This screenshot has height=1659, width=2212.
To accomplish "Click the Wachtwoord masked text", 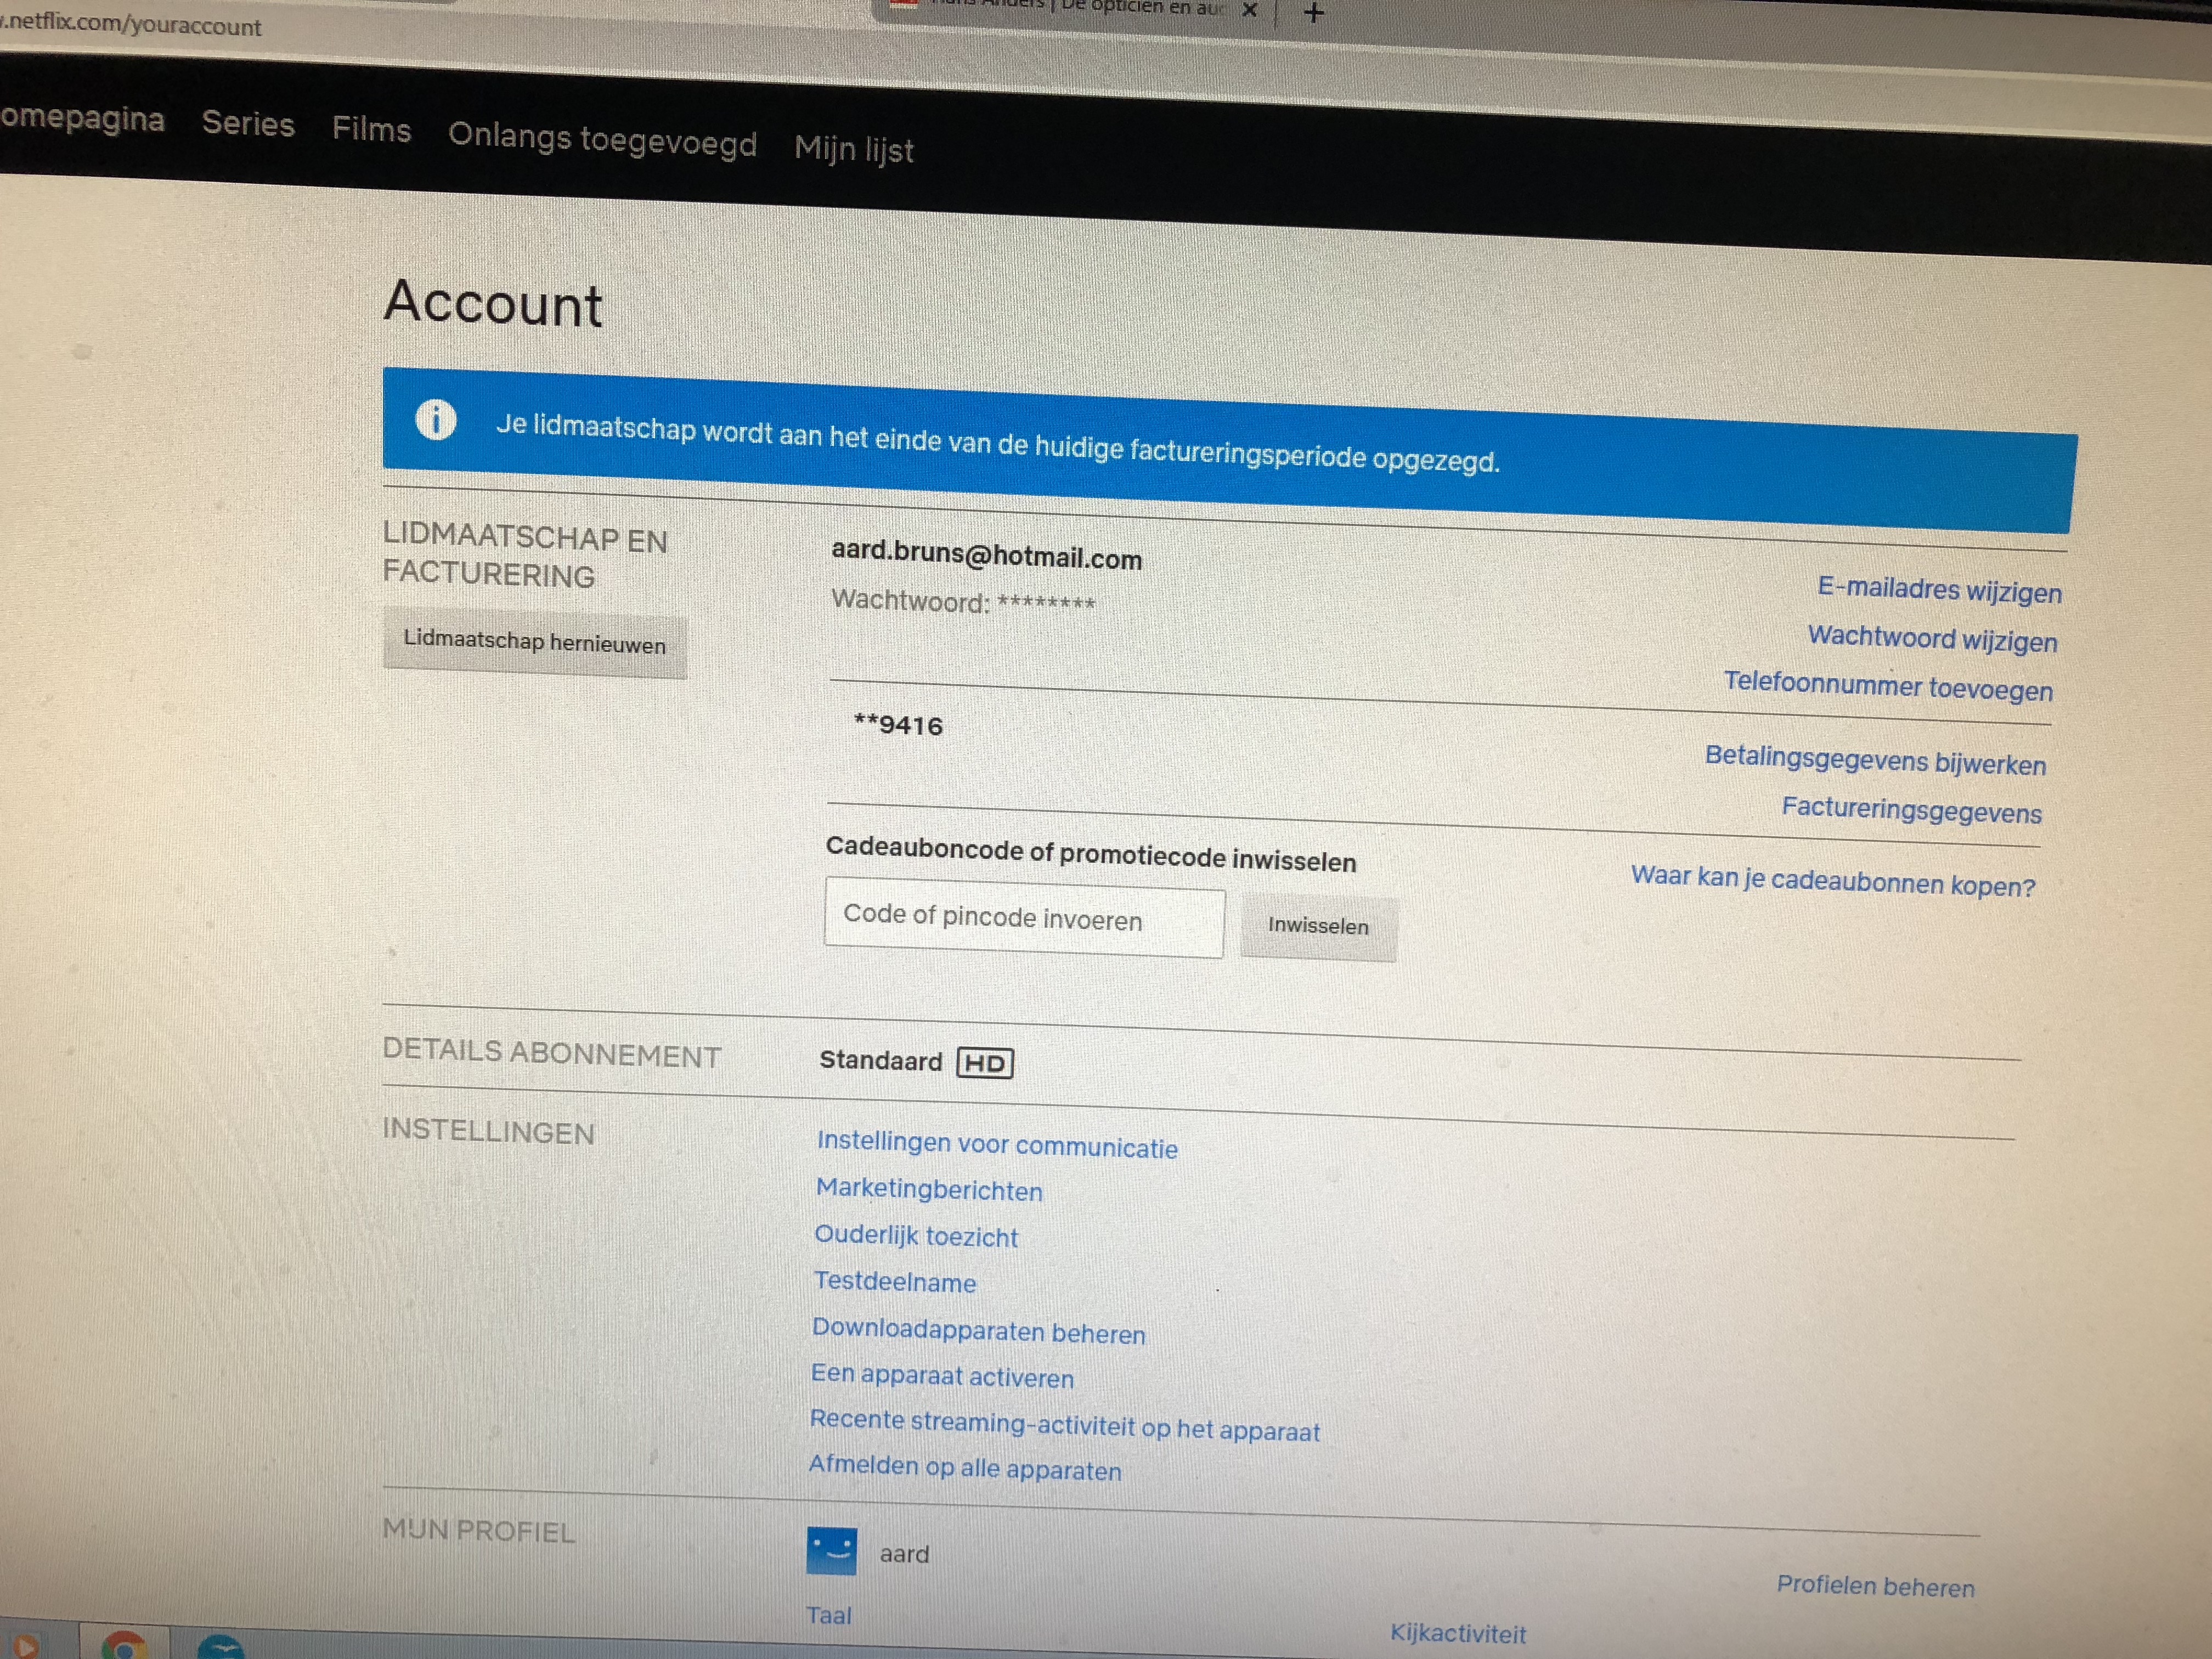I will (x=963, y=601).
